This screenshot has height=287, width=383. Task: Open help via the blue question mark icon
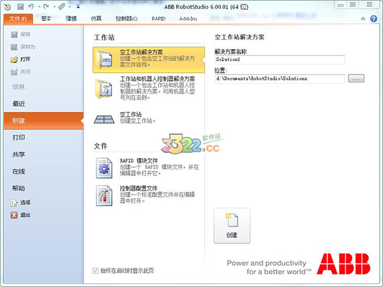373,18
